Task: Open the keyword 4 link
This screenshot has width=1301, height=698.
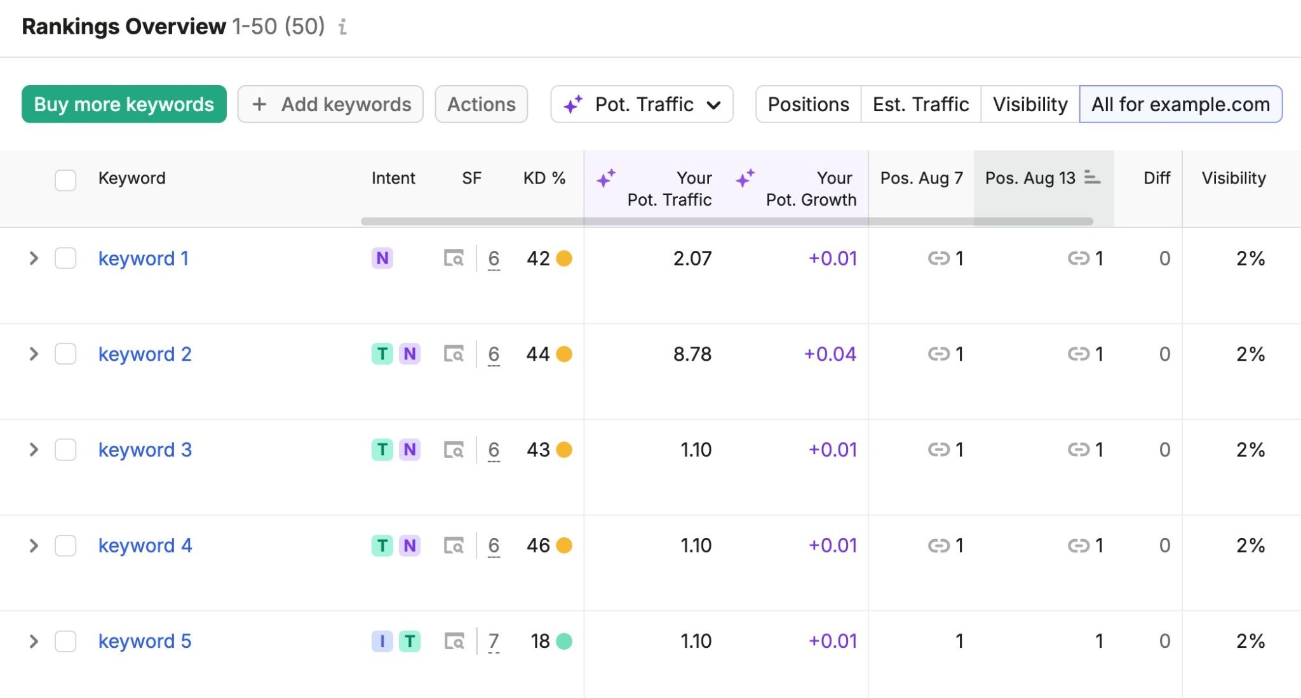Action: [145, 546]
